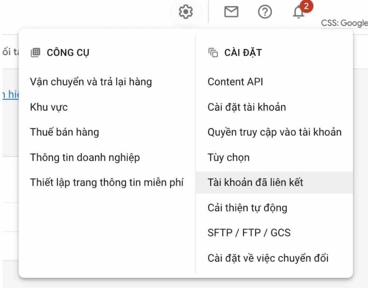
Task: Click the settings gear icon
Action: (x=186, y=12)
